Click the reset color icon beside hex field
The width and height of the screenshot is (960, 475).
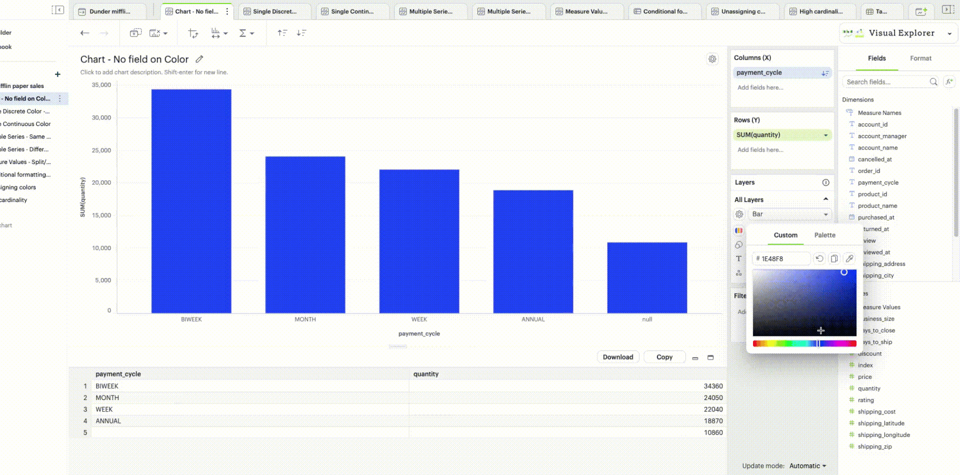pyautogui.click(x=819, y=258)
